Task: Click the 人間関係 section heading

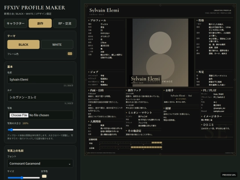Action: [x=96, y=121]
